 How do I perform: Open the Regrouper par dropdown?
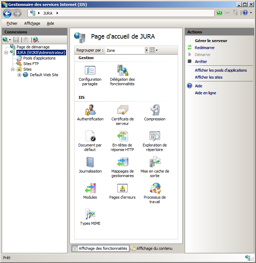(146, 50)
